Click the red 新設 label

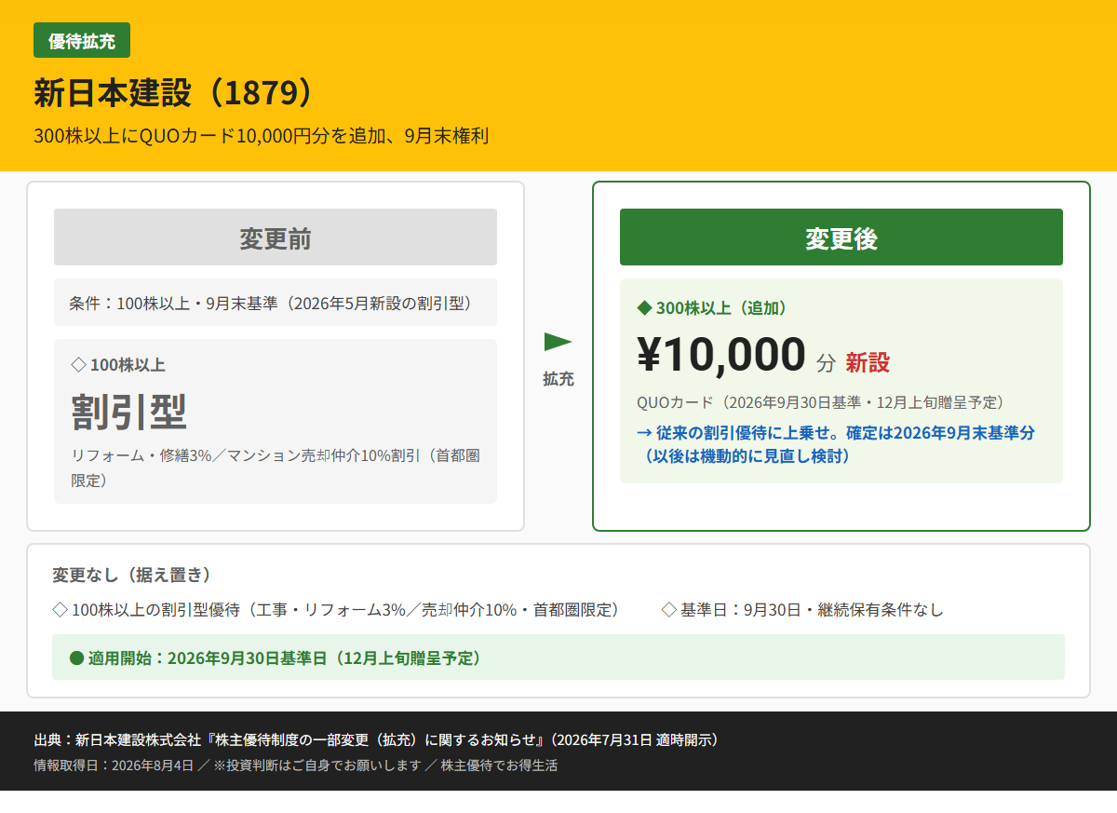[868, 362]
